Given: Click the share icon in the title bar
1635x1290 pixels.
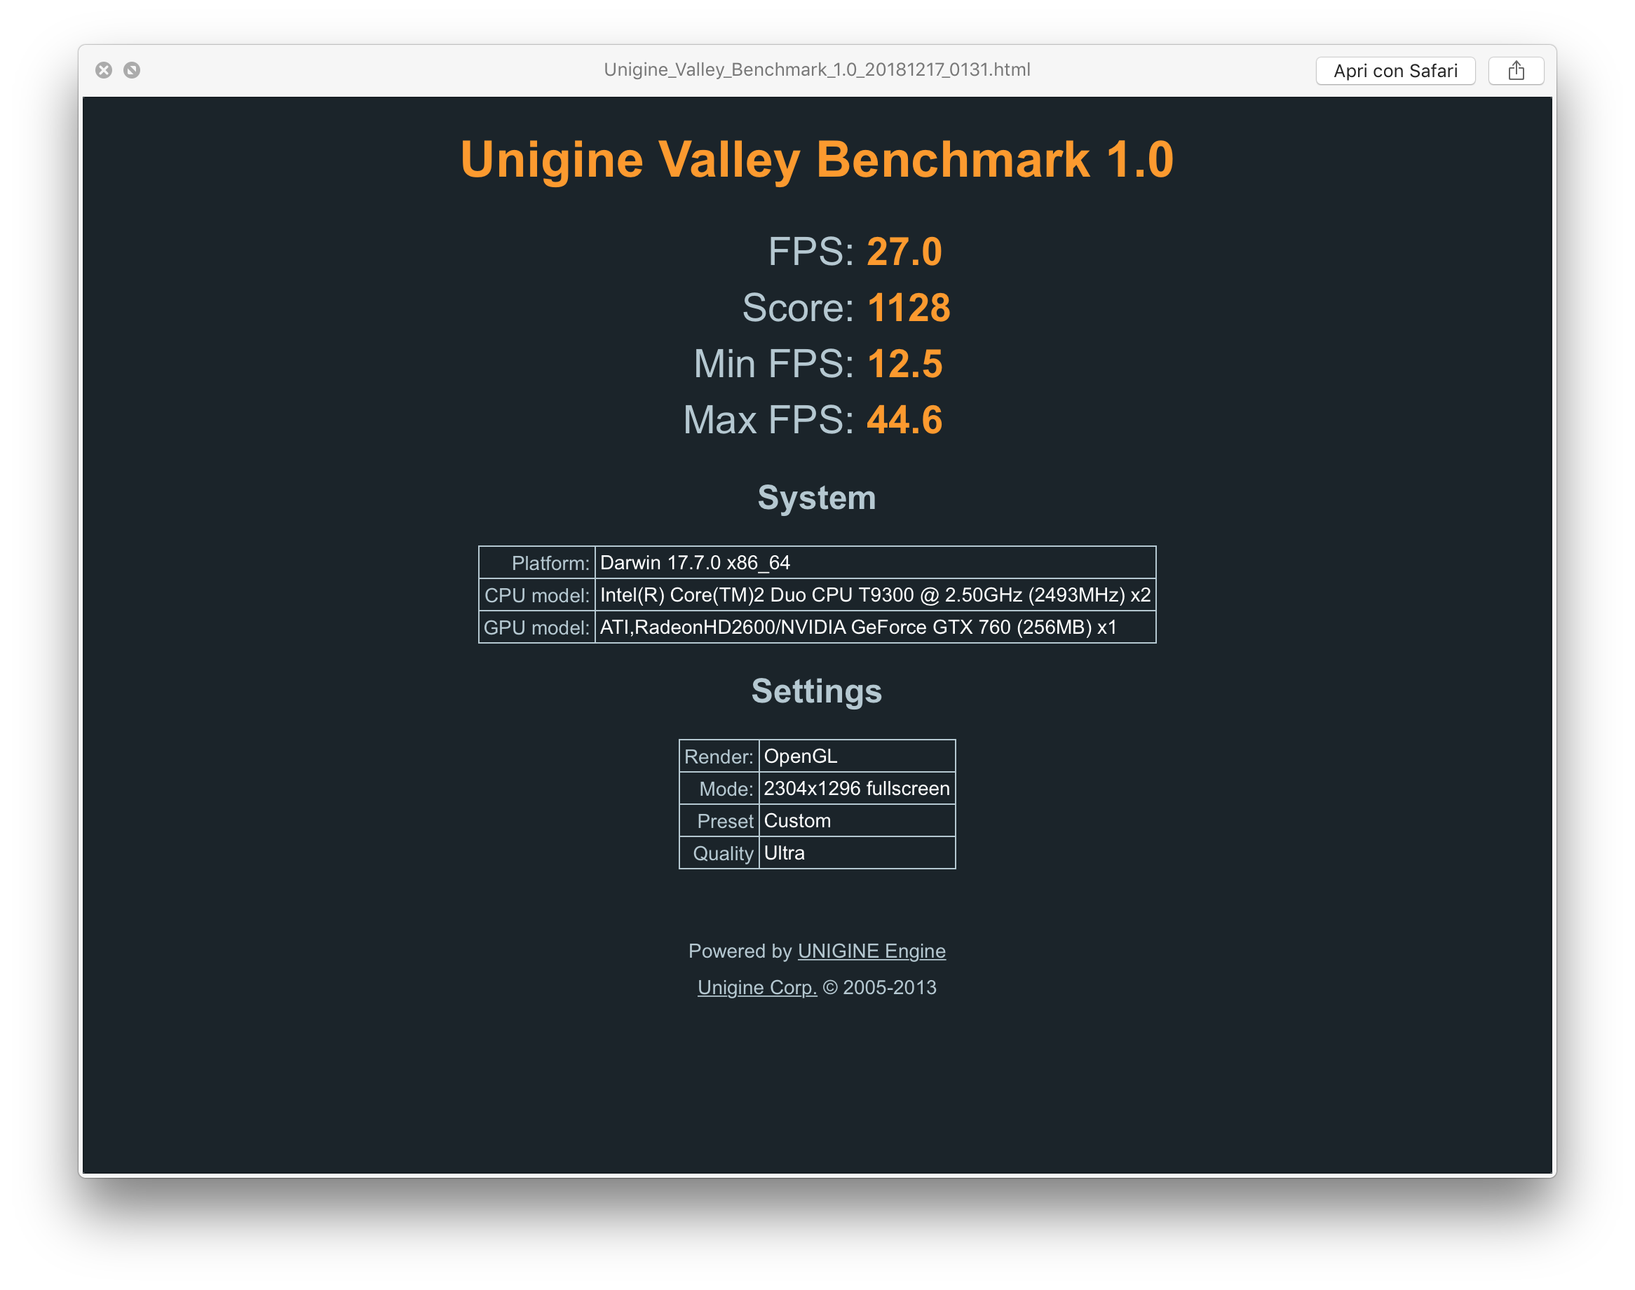Looking at the screenshot, I should click(1516, 71).
